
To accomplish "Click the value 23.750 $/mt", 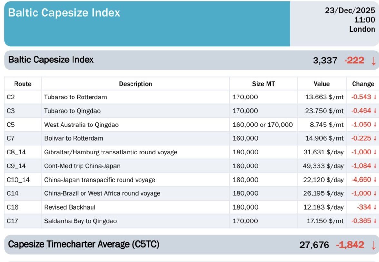I will pyautogui.click(x=324, y=111).
